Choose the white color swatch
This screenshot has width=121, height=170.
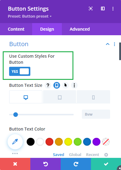(x=40, y=142)
